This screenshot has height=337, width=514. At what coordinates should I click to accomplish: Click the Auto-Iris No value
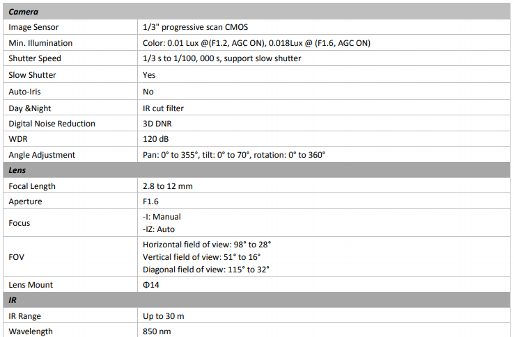148,92
